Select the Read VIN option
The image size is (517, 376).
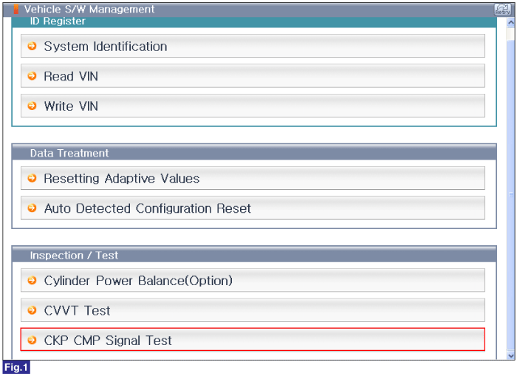click(253, 76)
